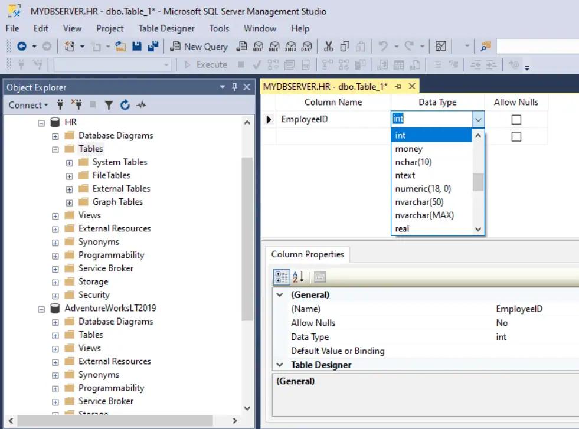This screenshot has width=579, height=429.
Task: Open a new XMLA query window
Action: coord(290,47)
